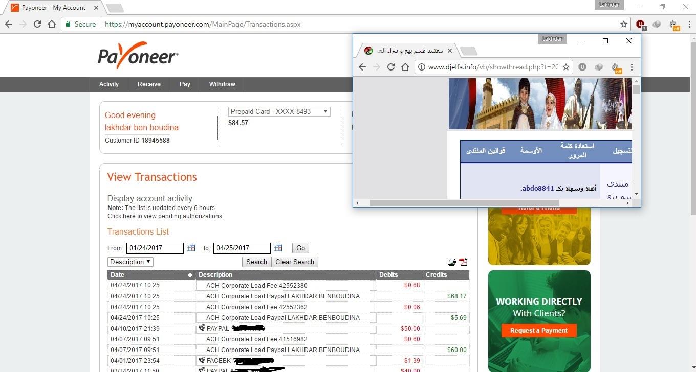Click the main window address bar URL
The width and height of the screenshot is (696, 372).
coord(203,24)
